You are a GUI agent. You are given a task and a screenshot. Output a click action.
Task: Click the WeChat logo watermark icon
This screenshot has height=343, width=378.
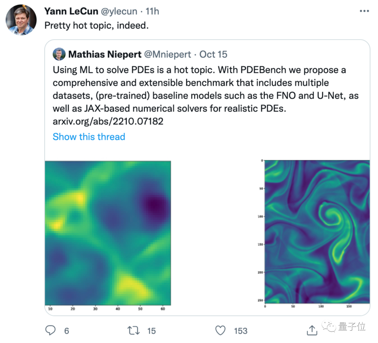point(330,327)
